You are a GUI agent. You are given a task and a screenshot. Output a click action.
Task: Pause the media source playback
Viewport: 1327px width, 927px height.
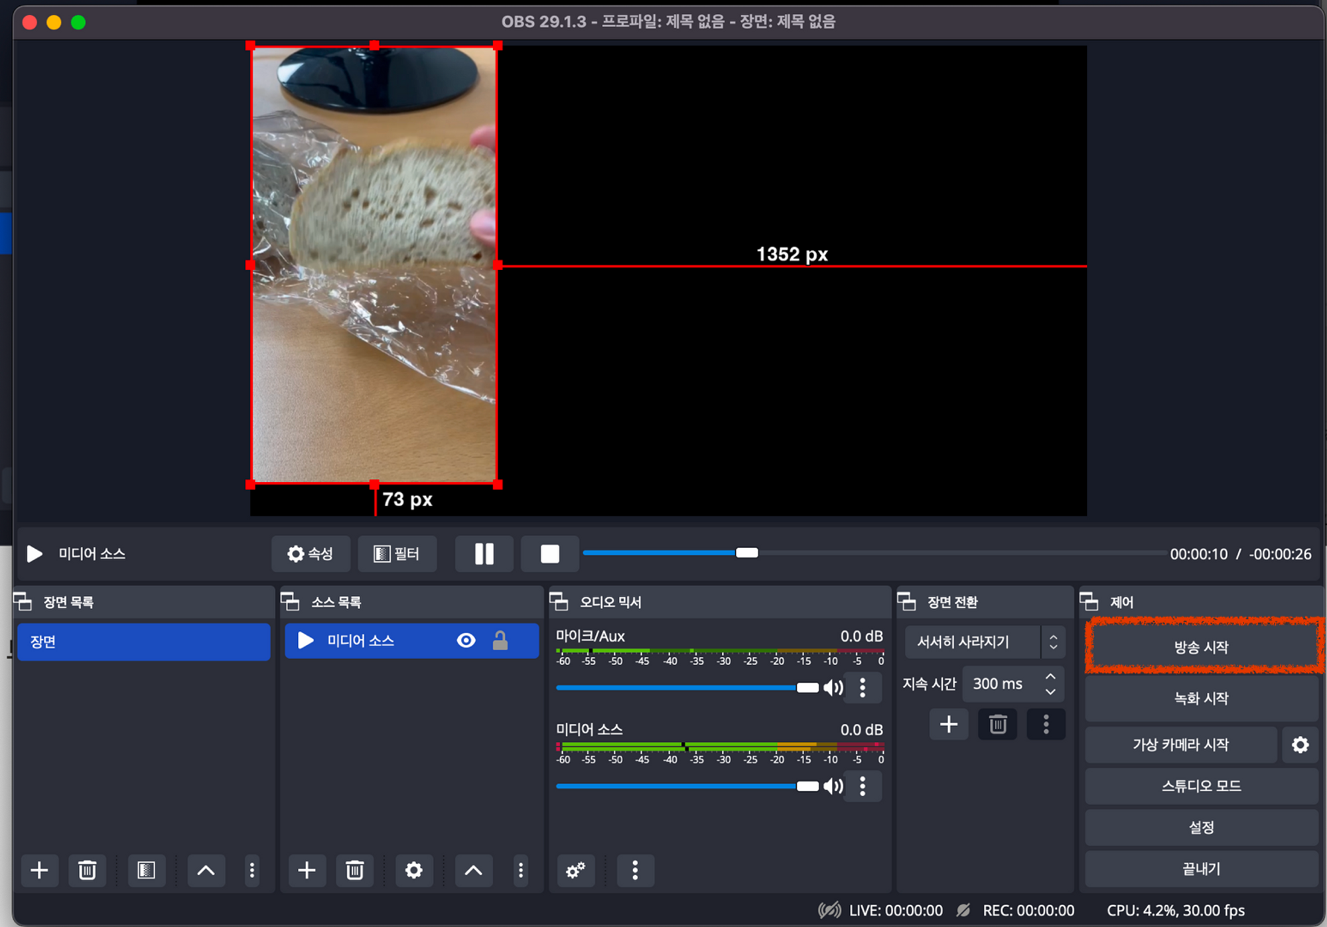click(484, 553)
